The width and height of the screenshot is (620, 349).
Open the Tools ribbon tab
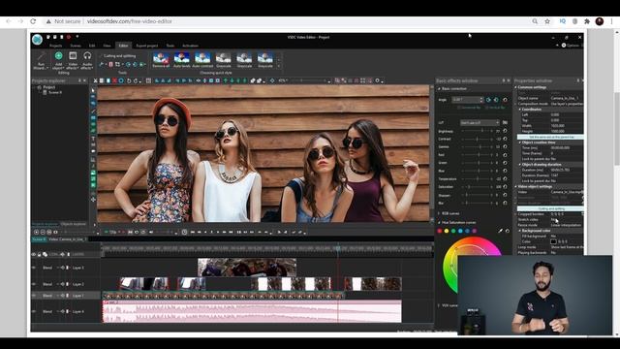point(170,46)
